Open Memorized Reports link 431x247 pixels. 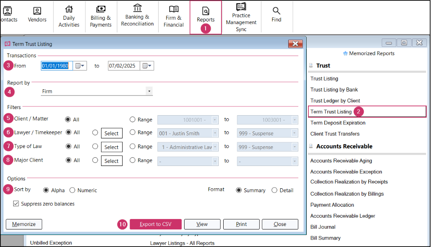(372, 53)
